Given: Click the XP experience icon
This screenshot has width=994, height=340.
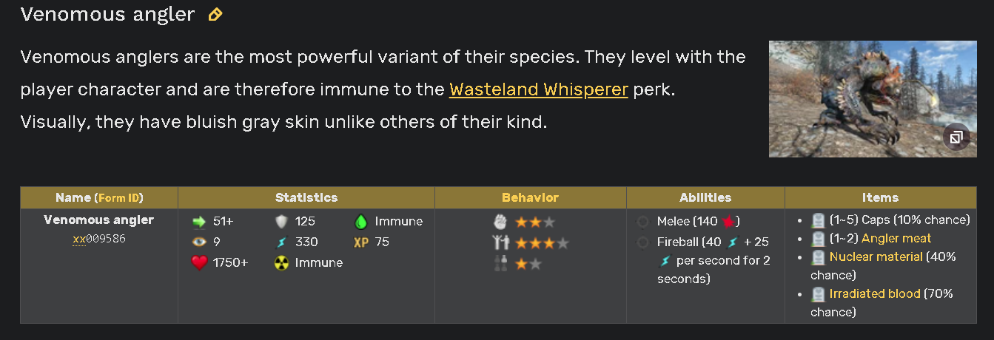Looking at the screenshot, I should pos(361,242).
